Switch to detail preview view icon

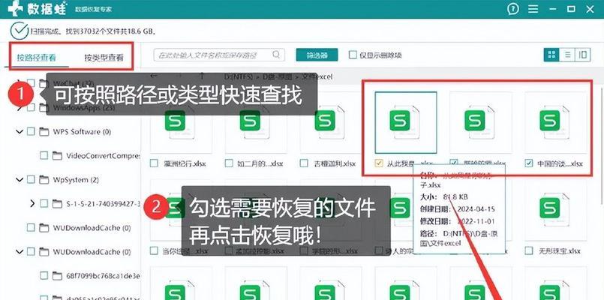583,55
